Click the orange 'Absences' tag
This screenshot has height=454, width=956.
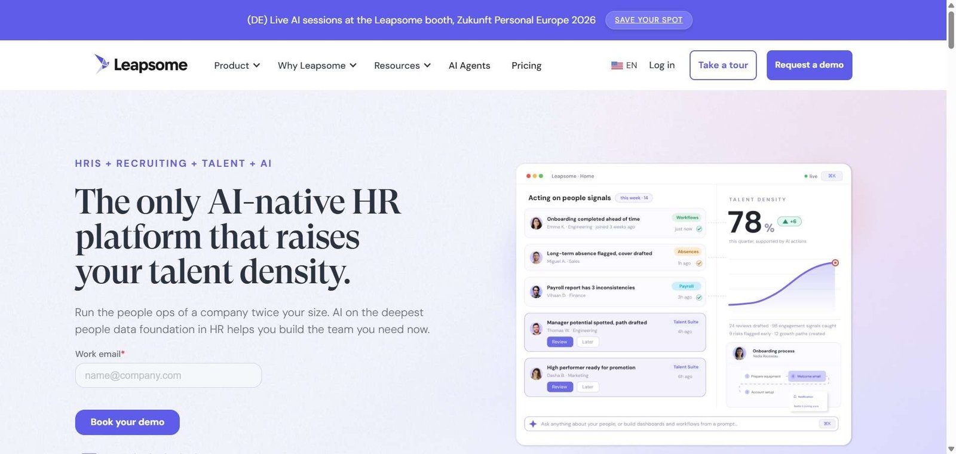click(688, 251)
